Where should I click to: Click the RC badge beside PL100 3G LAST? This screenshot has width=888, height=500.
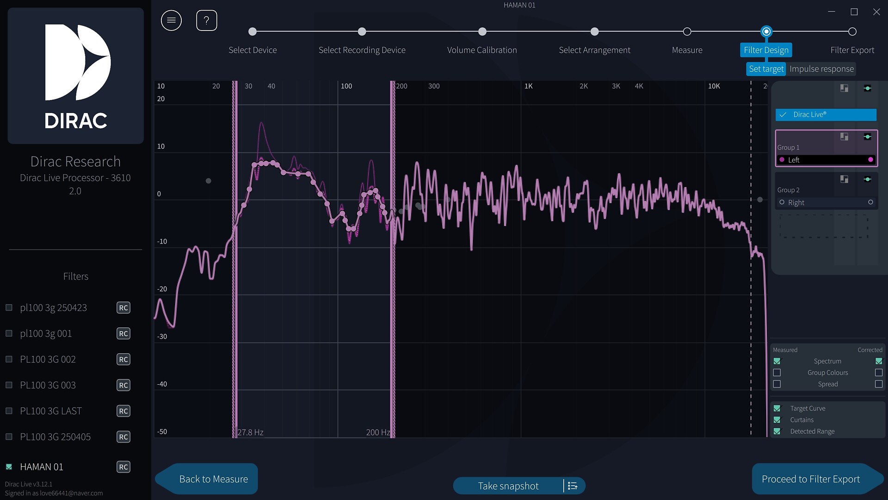tap(123, 411)
